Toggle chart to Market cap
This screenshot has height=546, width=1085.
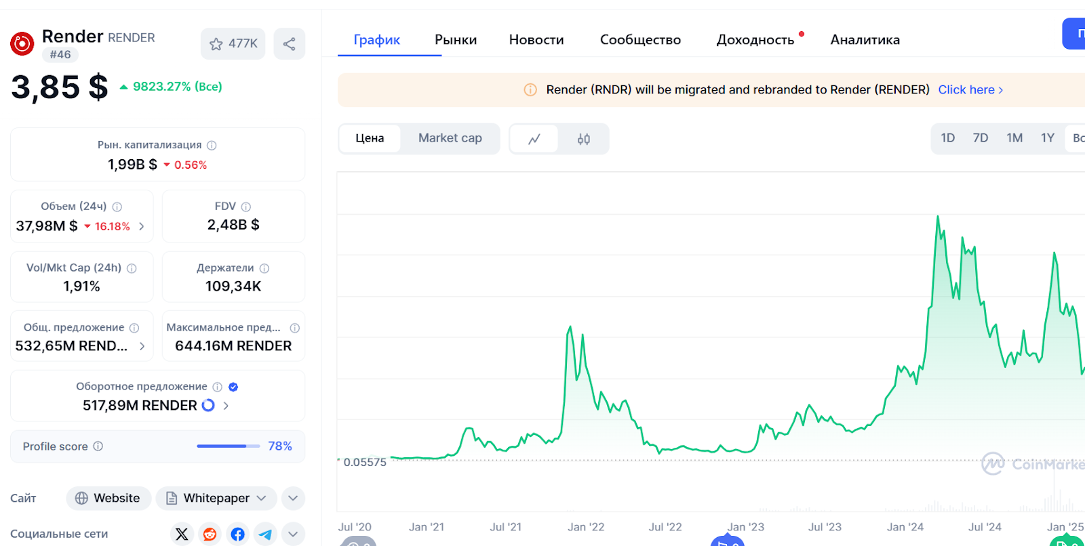[x=450, y=138]
